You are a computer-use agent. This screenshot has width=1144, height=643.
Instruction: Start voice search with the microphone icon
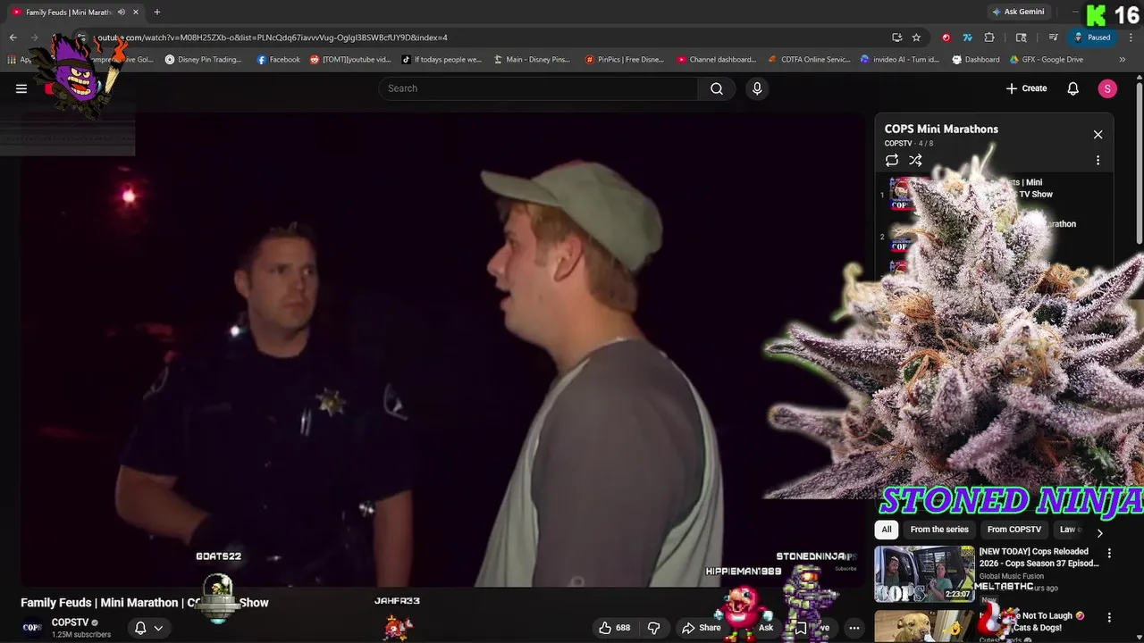click(x=757, y=88)
